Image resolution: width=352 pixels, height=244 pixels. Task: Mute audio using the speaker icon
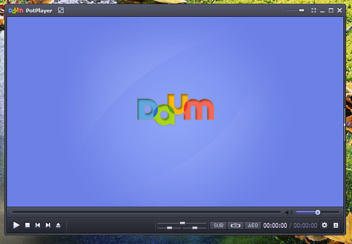coord(289,212)
